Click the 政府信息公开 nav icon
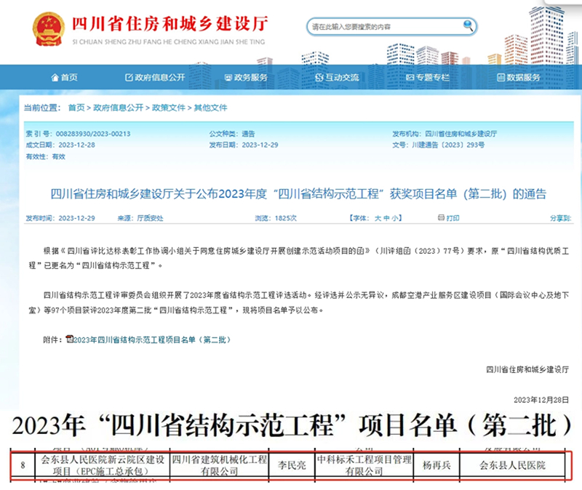This screenshot has width=582, height=490. click(129, 77)
